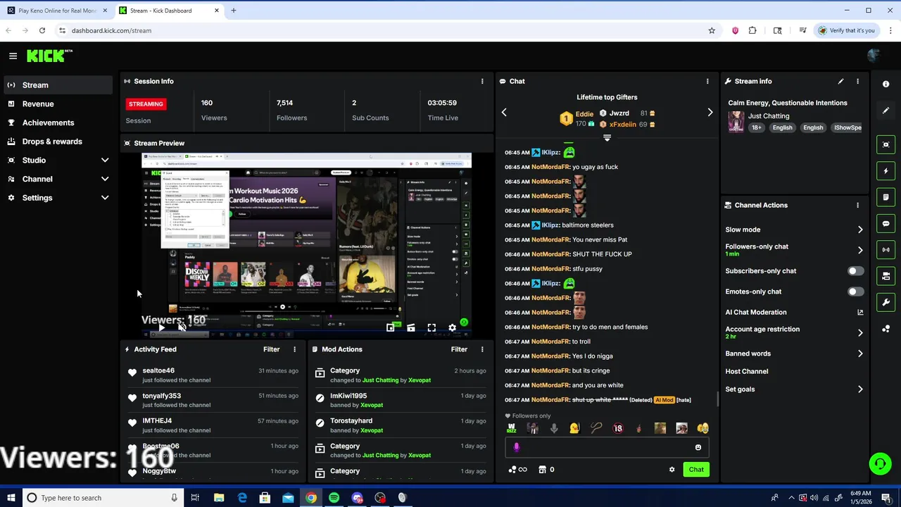Show previous top gifters with left arrow
Image resolution: width=901 pixels, height=507 pixels.
504,113
